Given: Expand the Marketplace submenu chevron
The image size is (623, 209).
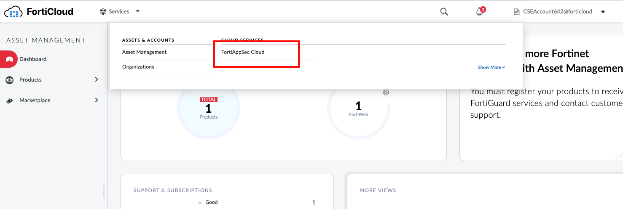Looking at the screenshot, I should [x=97, y=100].
